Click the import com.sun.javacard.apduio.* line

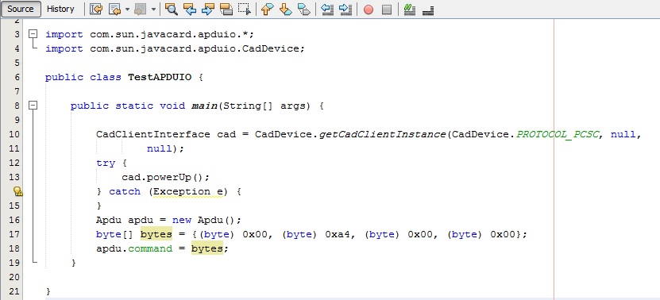(x=150, y=34)
